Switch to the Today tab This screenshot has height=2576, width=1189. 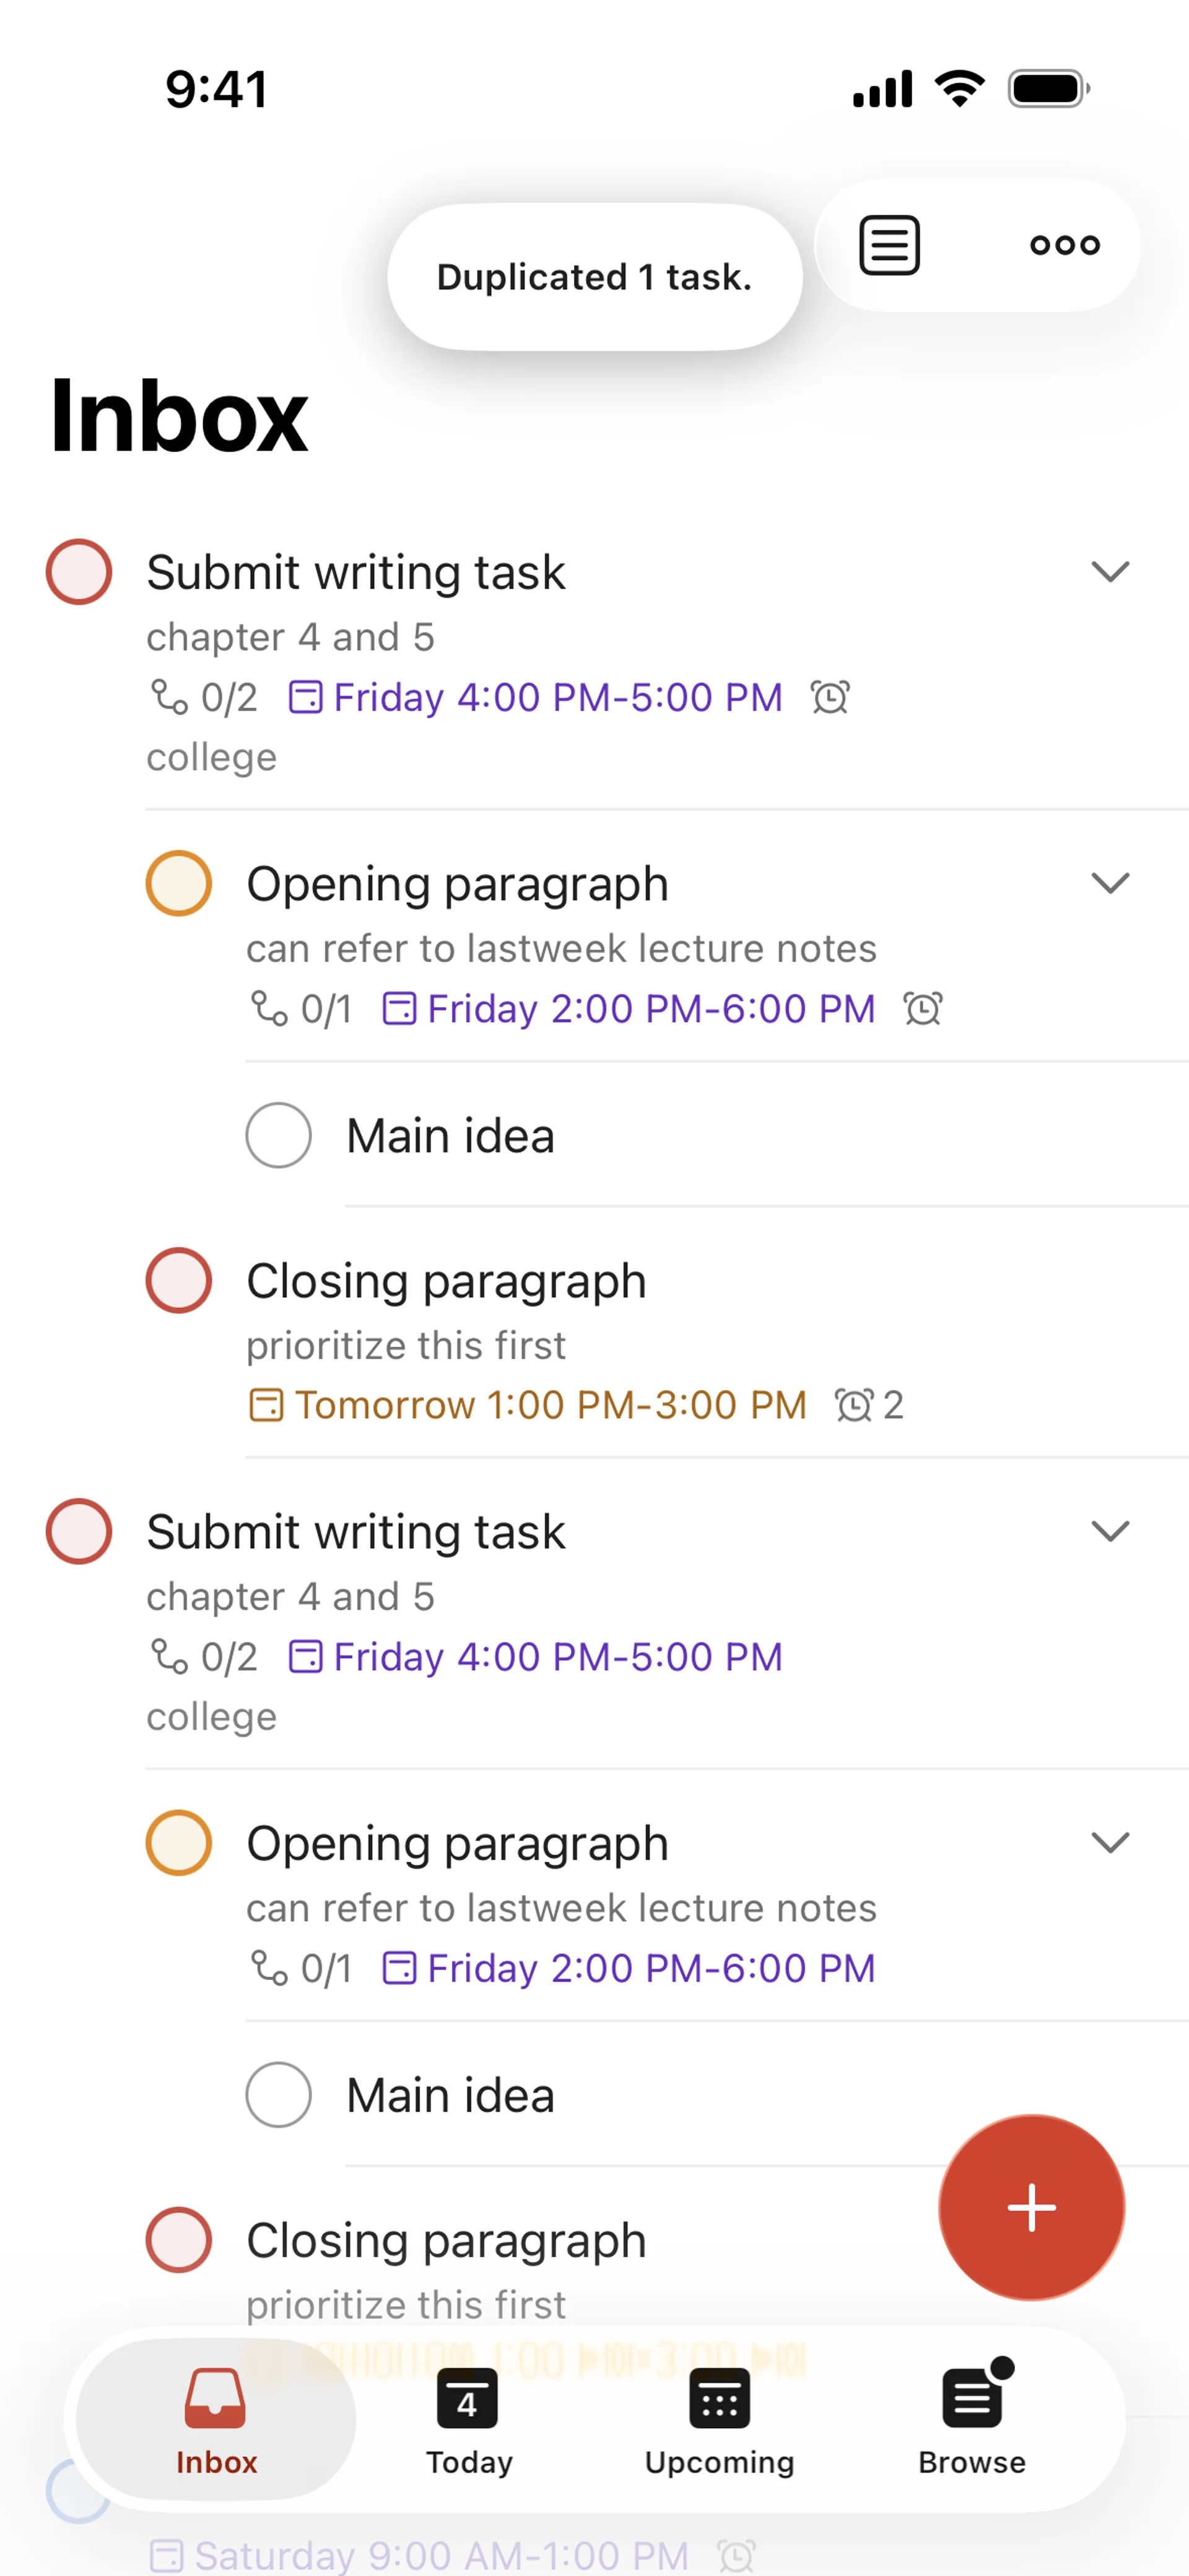[468, 2419]
